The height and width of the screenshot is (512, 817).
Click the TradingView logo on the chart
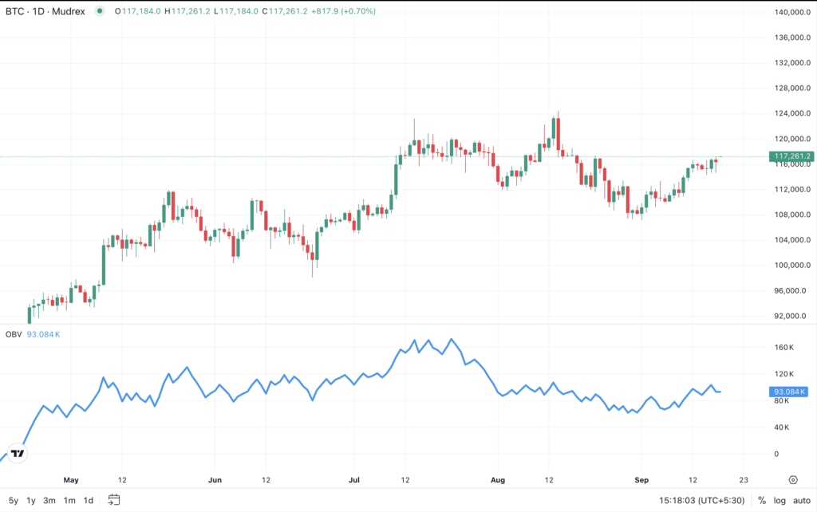coord(18,454)
